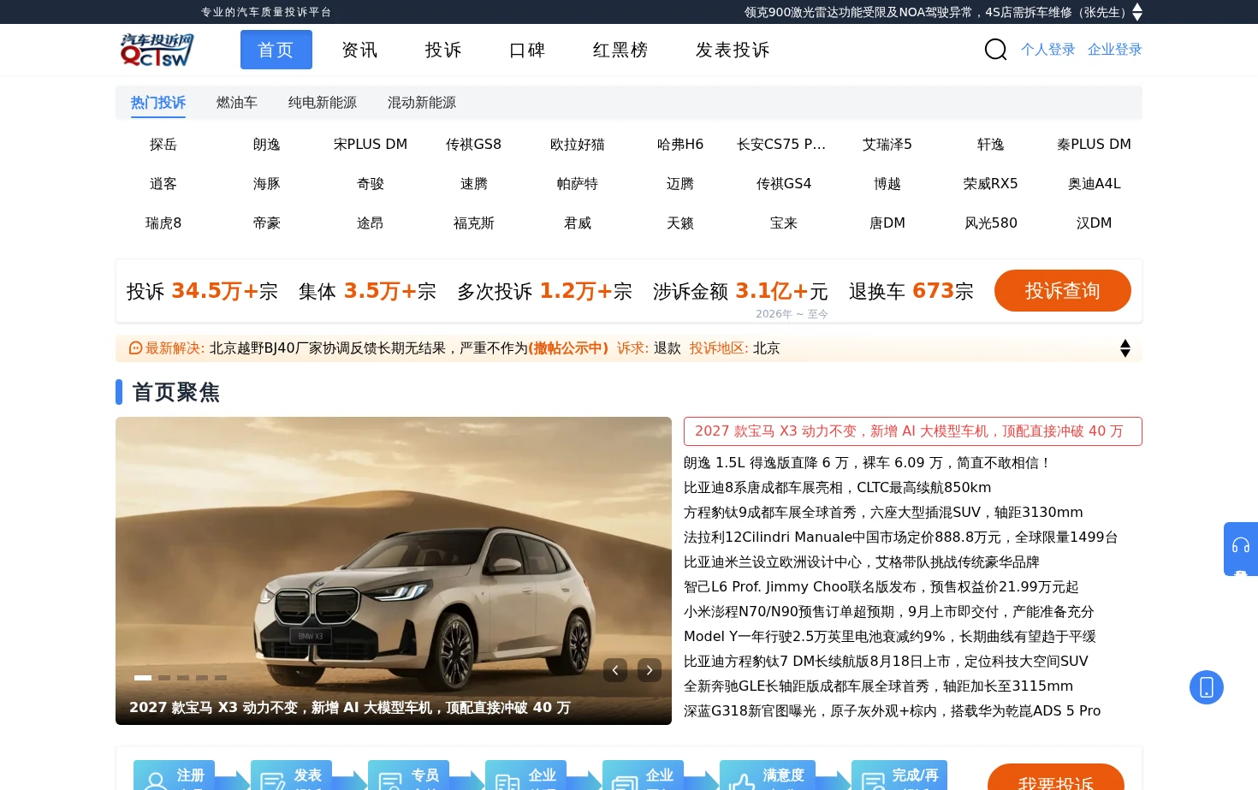Image resolution: width=1258 pixels, height=790 pixels.
Task: Click the 注册 step icon
Action: (x=155, y=781)
